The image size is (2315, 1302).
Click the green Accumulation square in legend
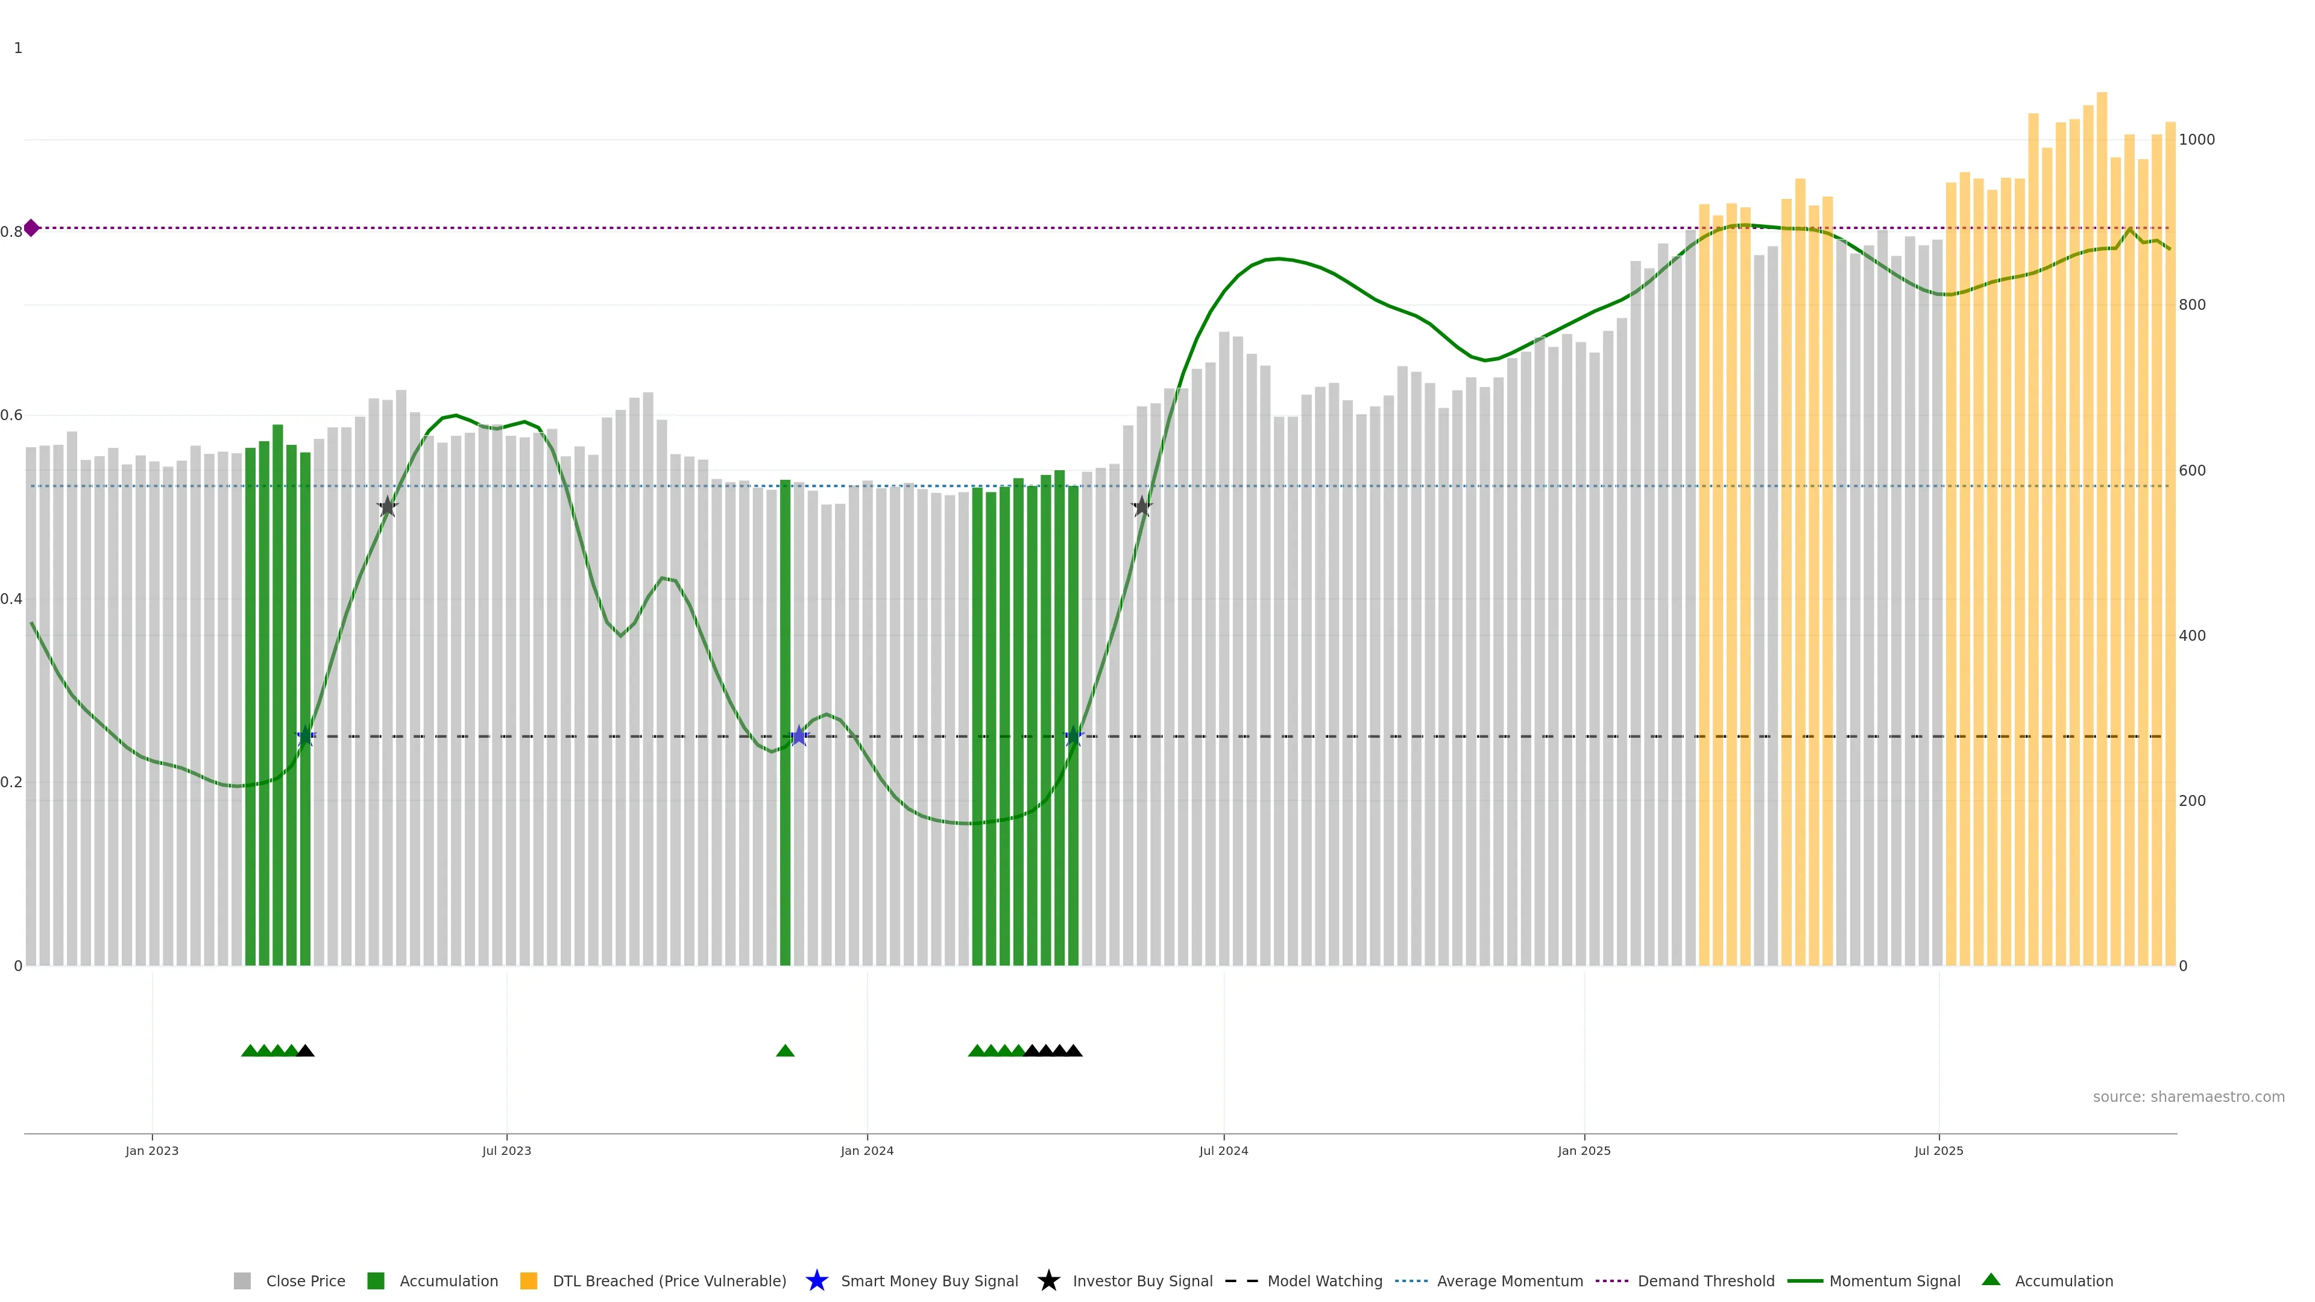376,1282
